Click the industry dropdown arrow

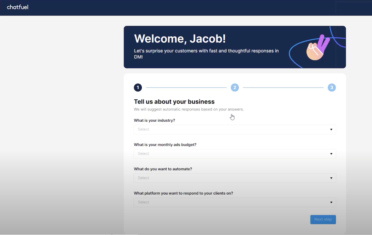(331, 129)
